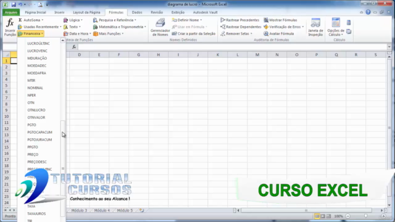This screenshot has height=222, width=395.
Task: Open the Módulo 3 sheet
Action: [79, 210]
